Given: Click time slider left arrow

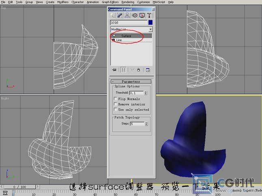Looking at the screenshot, I should pyautogui.click(x=2, y=187).
